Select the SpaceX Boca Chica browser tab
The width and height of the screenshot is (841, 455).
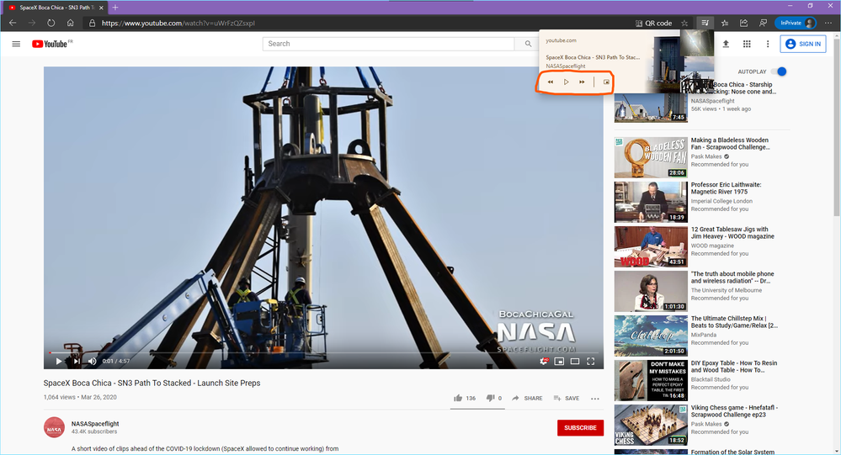point(54,8)
